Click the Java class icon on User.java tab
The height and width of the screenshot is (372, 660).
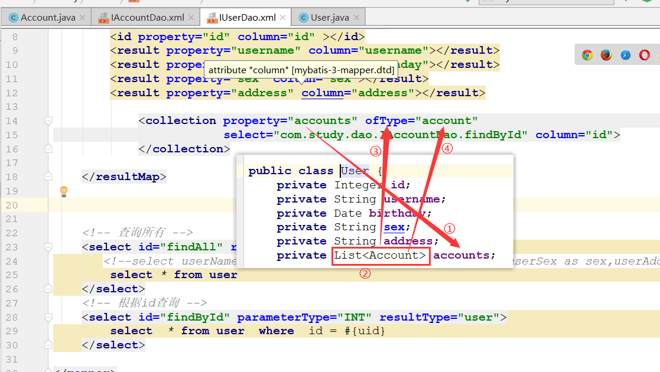304,17
